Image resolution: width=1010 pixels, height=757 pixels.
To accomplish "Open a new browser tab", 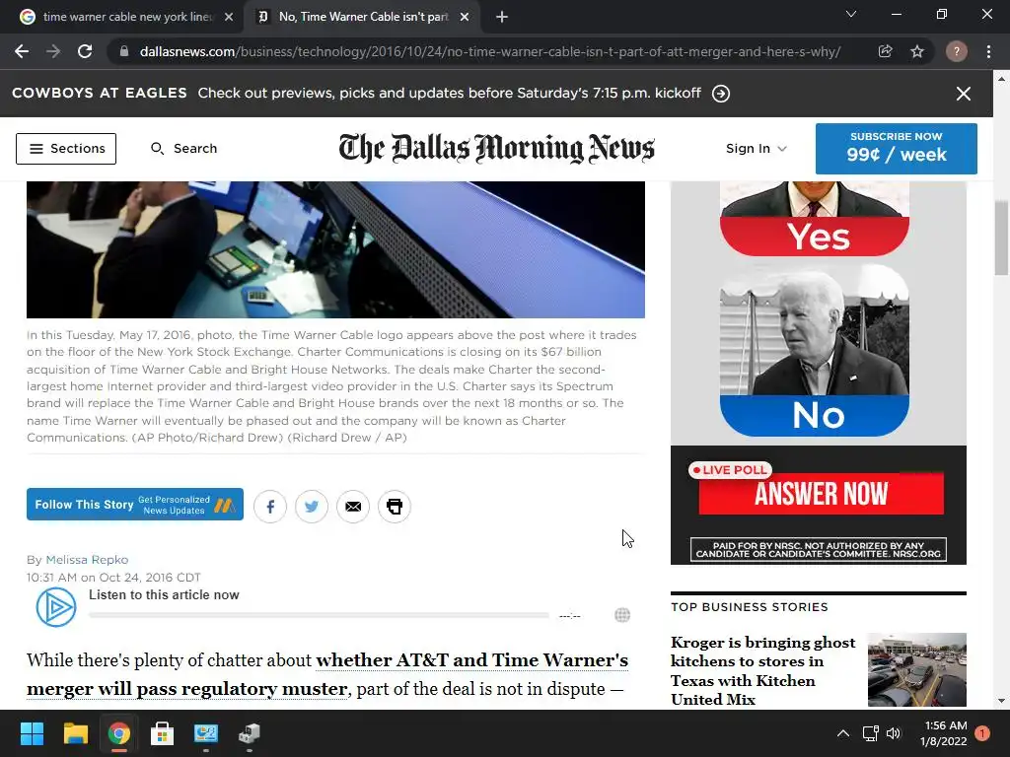I will [502, 17].
